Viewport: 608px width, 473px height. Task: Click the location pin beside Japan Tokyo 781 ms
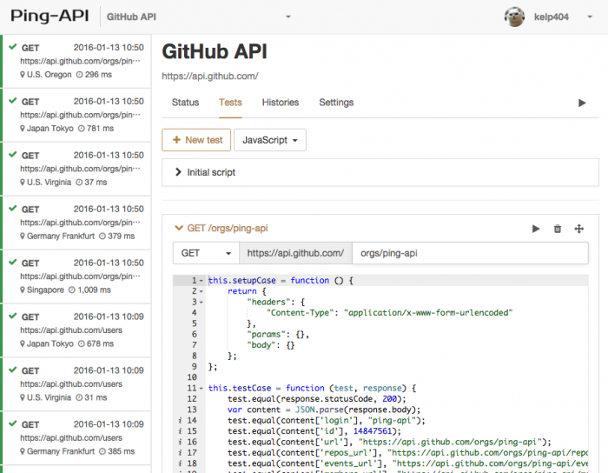tap(23, 129)
